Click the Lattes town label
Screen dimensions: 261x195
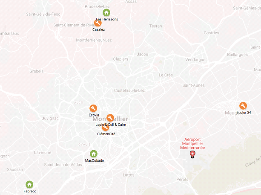click(129, 175)
